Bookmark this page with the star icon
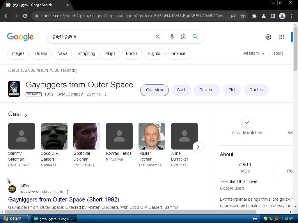This screenshot has width=298, height=223. [243, 16]
